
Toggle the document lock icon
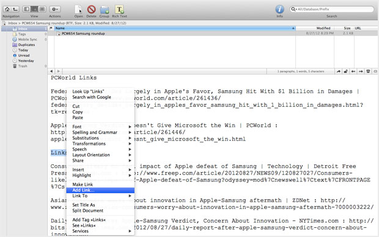click(x=346, y=71)
